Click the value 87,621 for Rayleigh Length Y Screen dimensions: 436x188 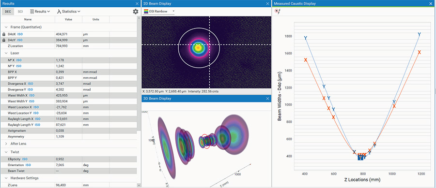[x=61, y=125]
